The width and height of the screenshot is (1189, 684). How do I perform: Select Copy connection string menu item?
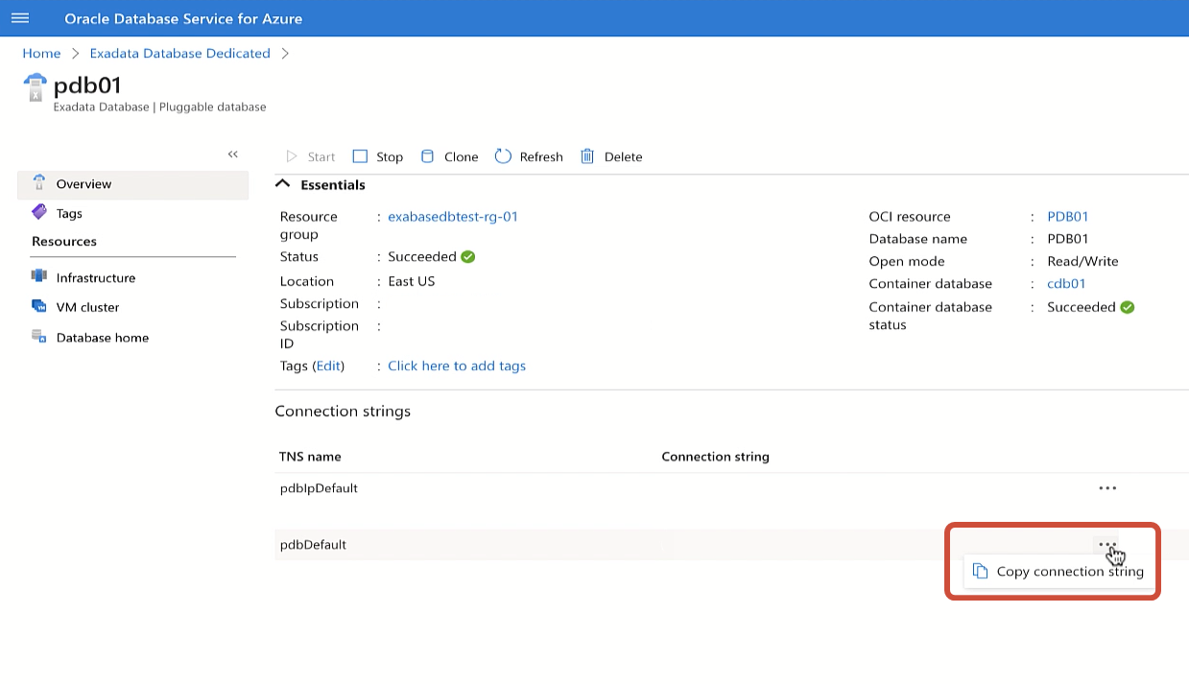[x=1058, y=571]
